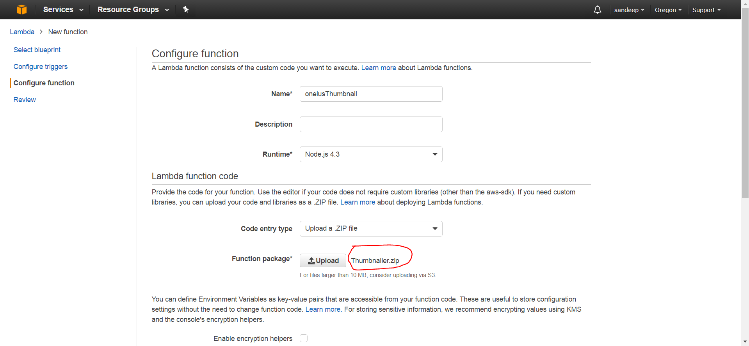Image resolution: width=749 pixels, height=346 pixels.
Task: Open the notifications bell icon
Action: (x=597, y=10)
